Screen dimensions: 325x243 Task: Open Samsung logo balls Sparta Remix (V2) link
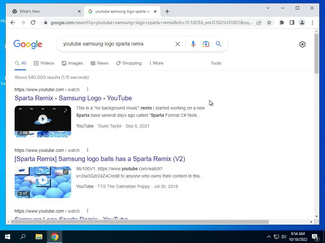coord(100,159)
